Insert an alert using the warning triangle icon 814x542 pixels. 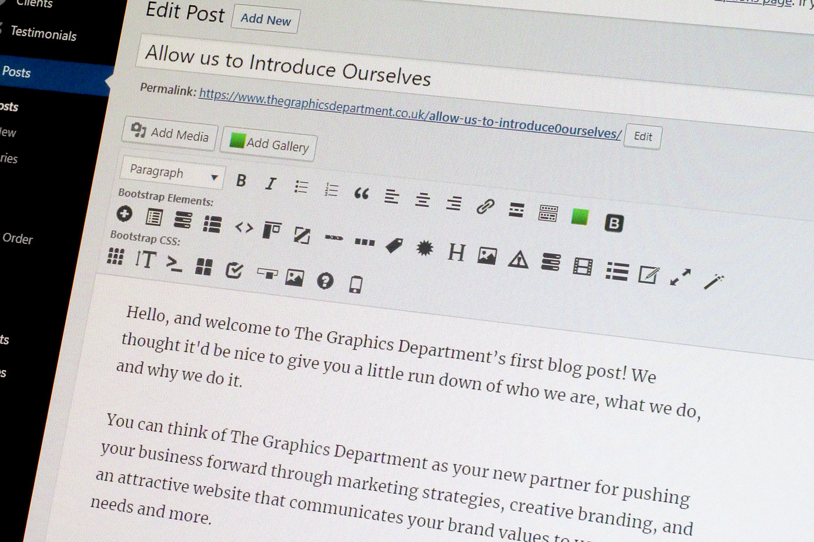[518, 259]
